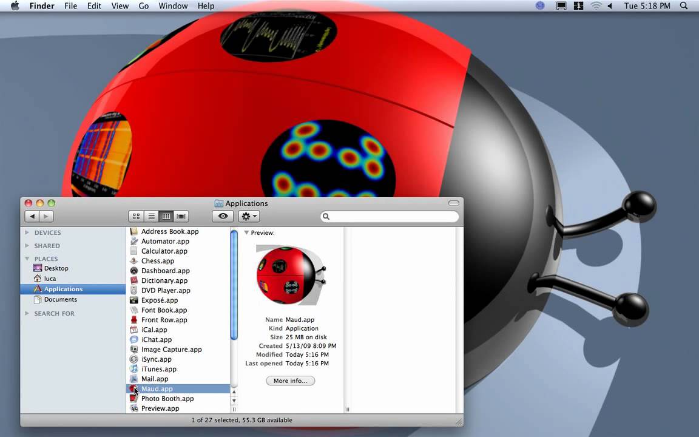Expand the SEARCH FOR sidebar section
699x437 pixels.
point(27,313)
